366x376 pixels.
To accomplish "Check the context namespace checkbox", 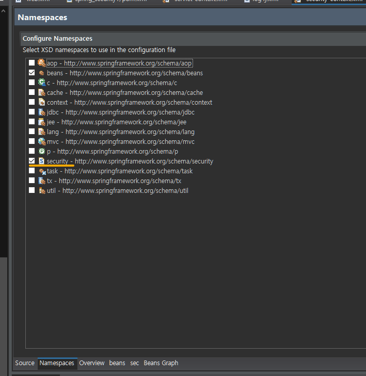I will (x=31, y=102).
